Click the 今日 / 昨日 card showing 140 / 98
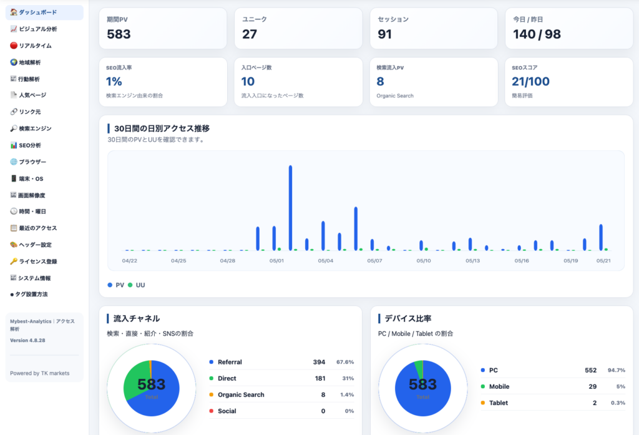Screen dimensions: 639x435 pyautogui.click(x=569, y=29)
